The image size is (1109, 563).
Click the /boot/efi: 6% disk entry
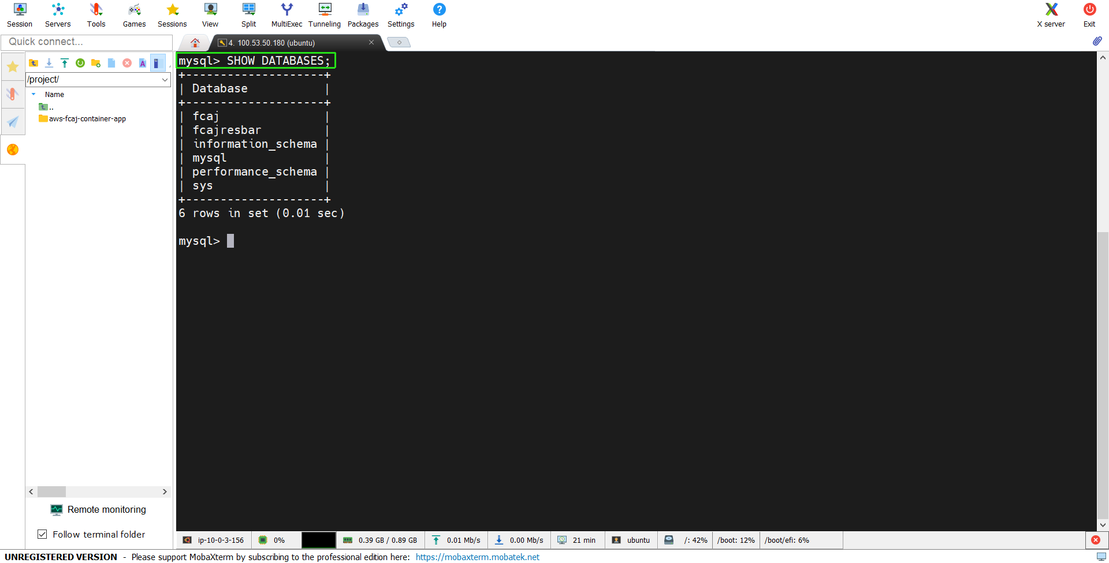(x=787, y=540)
